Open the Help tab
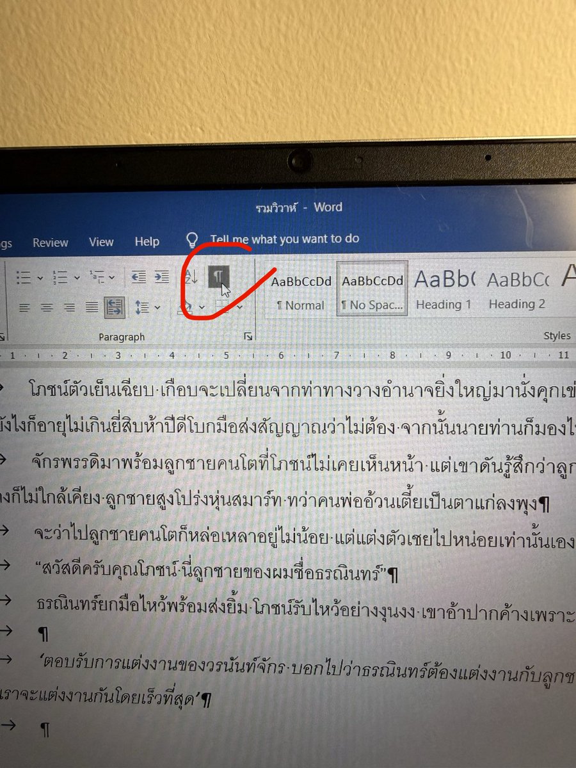 pyautogui.click(x=147, y=242)
